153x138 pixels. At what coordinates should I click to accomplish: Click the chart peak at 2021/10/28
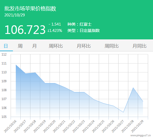(133, 88)
